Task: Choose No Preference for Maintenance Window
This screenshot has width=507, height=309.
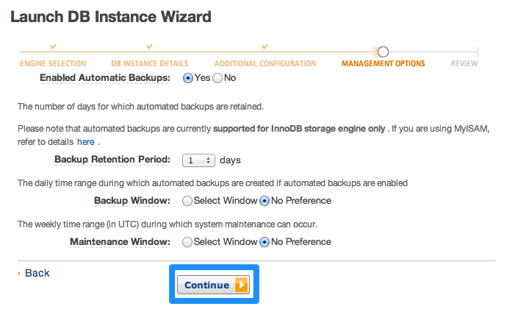Action: coord(265,241)
